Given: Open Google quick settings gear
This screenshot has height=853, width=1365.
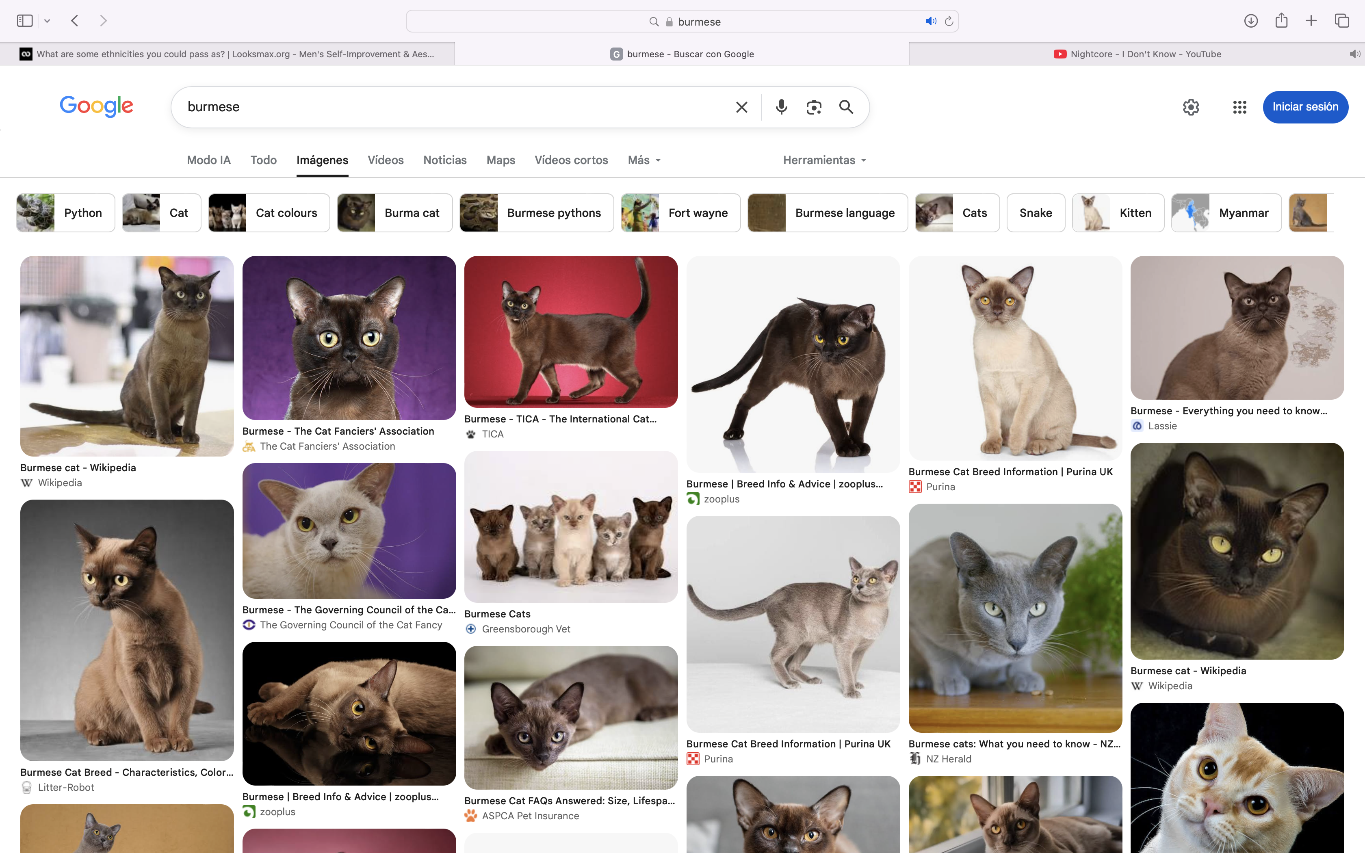Looking at the screenshot, I should (1191, 107).
